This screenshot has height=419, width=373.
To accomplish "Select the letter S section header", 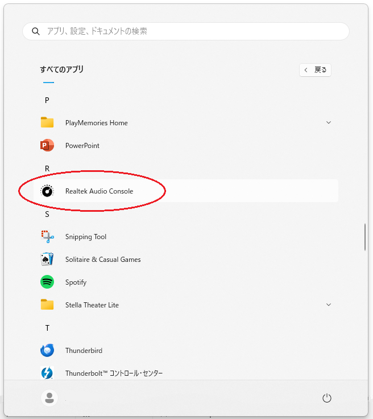I will coord(47,214).
